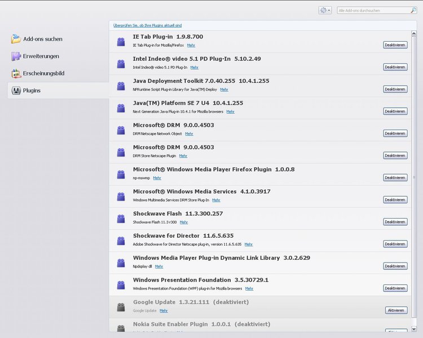The height and width of the screenshot is (338, 423).
Task: Open Mehr link for Google Update
Action: [x=164, y=310]
